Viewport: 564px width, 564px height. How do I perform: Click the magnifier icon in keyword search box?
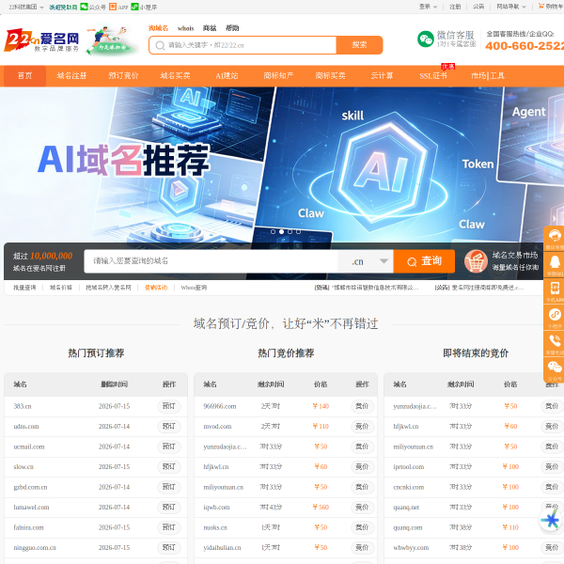[x=160, y=45]
